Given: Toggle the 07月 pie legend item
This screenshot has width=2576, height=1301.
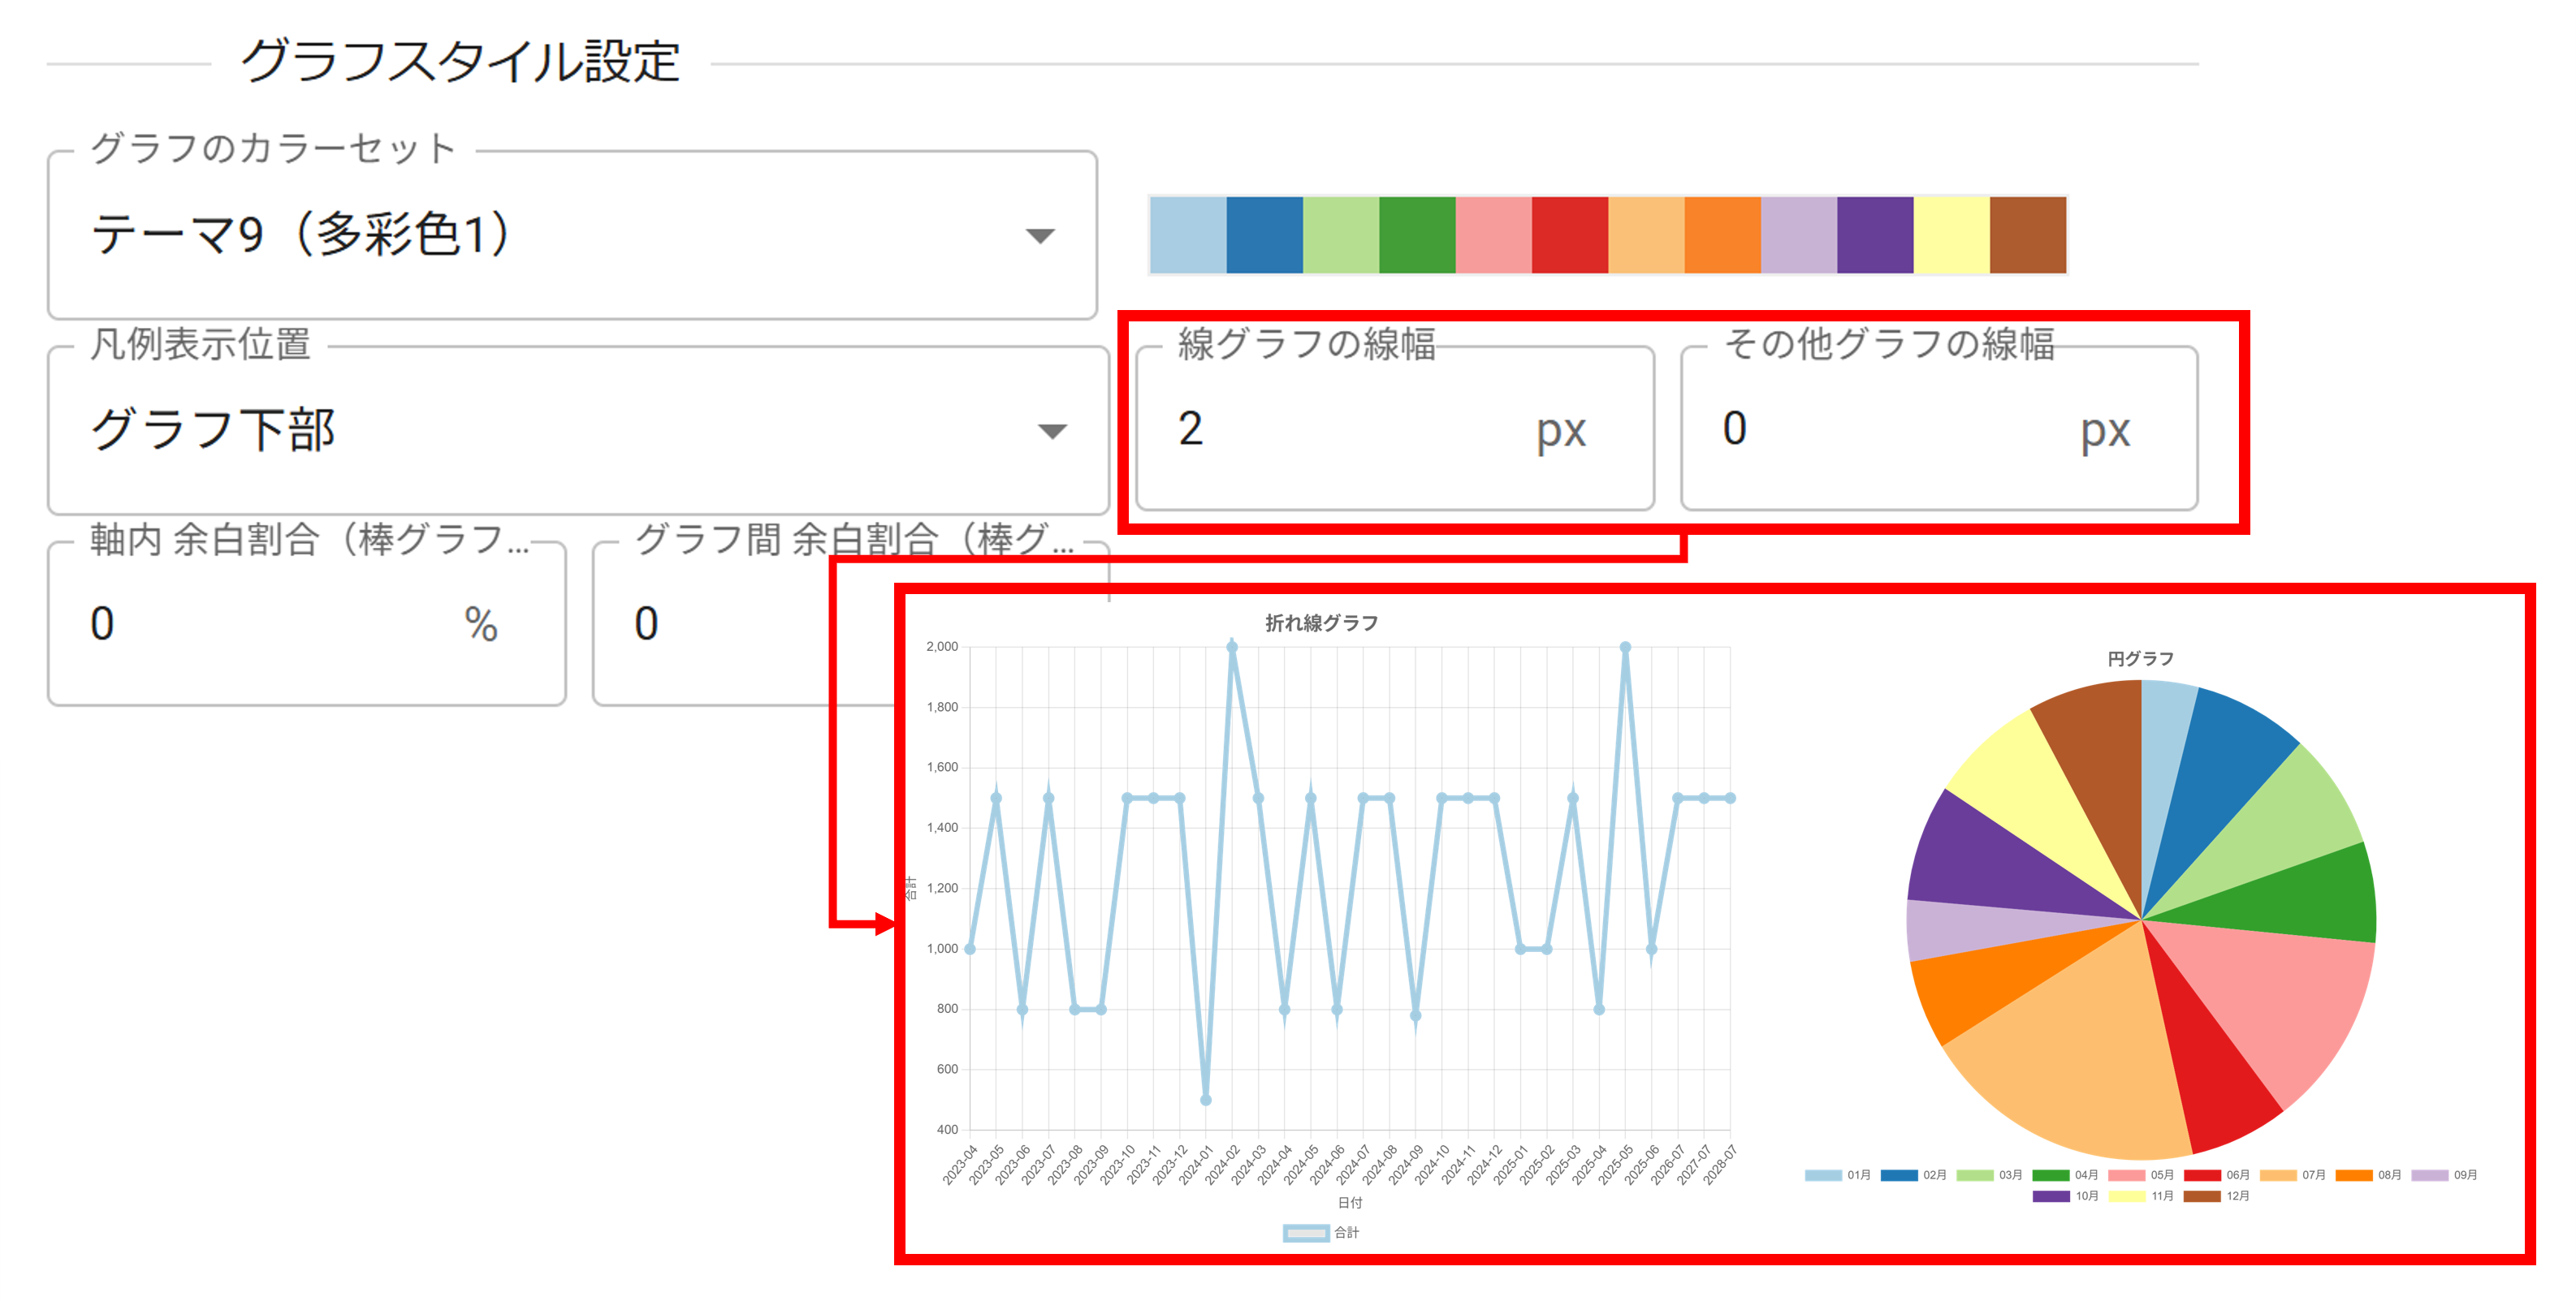Looking at the screenshot, I should pyautogui.click(x=2293, y=1175).
